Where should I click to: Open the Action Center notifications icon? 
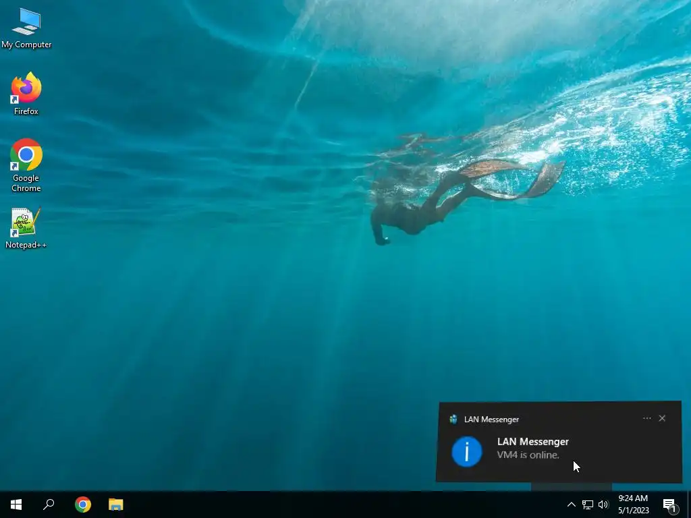(669, 505)
